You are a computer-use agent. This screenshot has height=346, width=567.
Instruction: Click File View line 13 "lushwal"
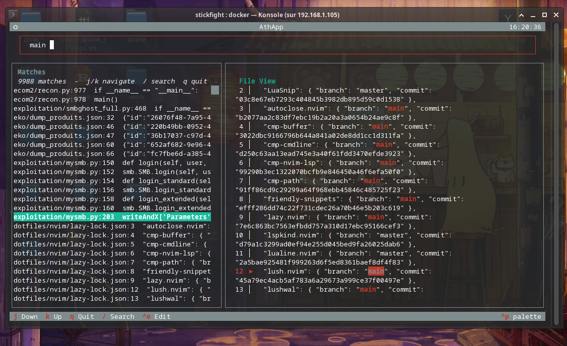329,289
